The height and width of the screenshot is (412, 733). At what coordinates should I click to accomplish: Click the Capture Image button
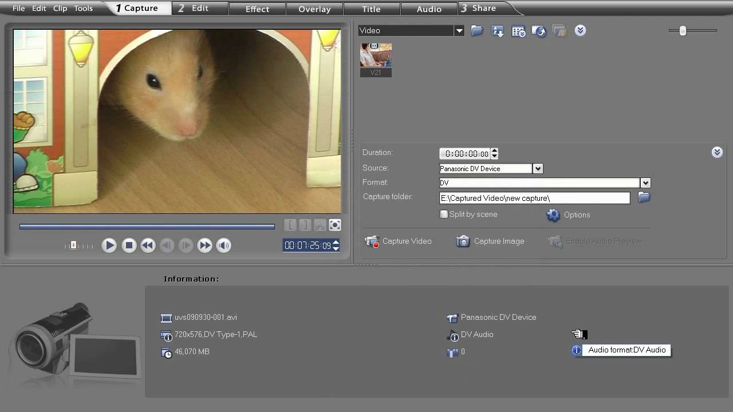click(490, 241)
